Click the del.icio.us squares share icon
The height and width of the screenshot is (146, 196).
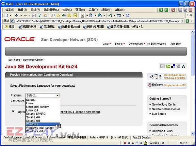click(173, 66)
